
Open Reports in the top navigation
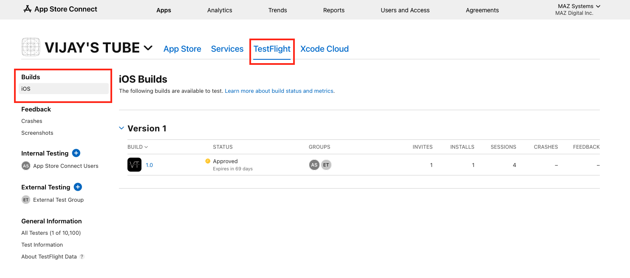click(334, 10)
